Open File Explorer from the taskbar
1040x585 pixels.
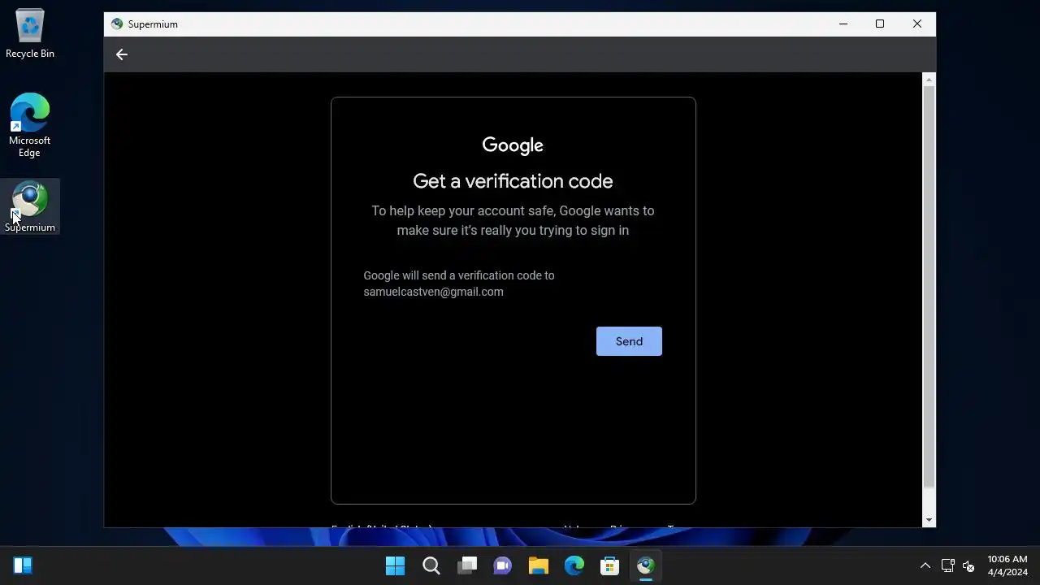[539, 565]
